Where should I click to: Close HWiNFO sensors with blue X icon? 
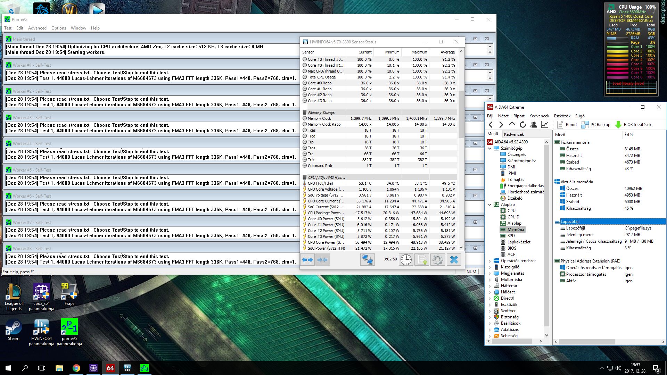point(454,260)
